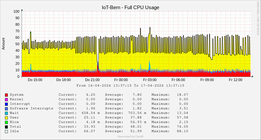Image resolution: width=261 pixels, height=140 pixels.
Task: Click the graph title IoT-Bern - Full CPU Usage
Action: 130,7
